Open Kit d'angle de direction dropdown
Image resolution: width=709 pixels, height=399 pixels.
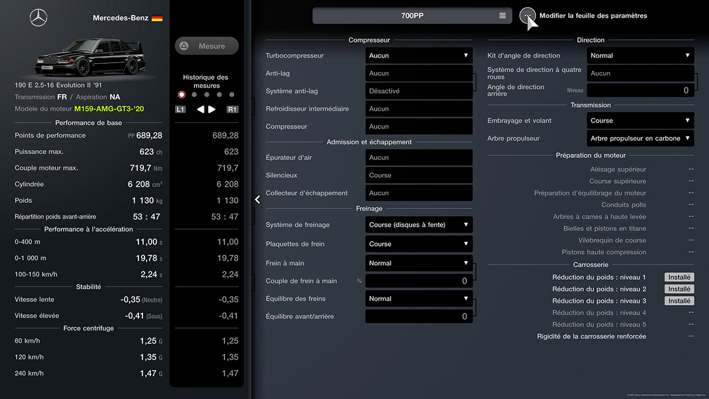pos(641,55)
